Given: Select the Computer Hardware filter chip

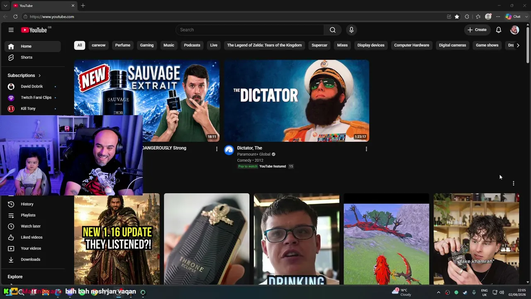Looking at the screenshot, I should click(412, 45).
